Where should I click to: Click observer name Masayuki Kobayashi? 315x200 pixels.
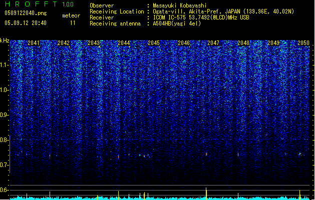pyautogui.click(x=180, y=5)
